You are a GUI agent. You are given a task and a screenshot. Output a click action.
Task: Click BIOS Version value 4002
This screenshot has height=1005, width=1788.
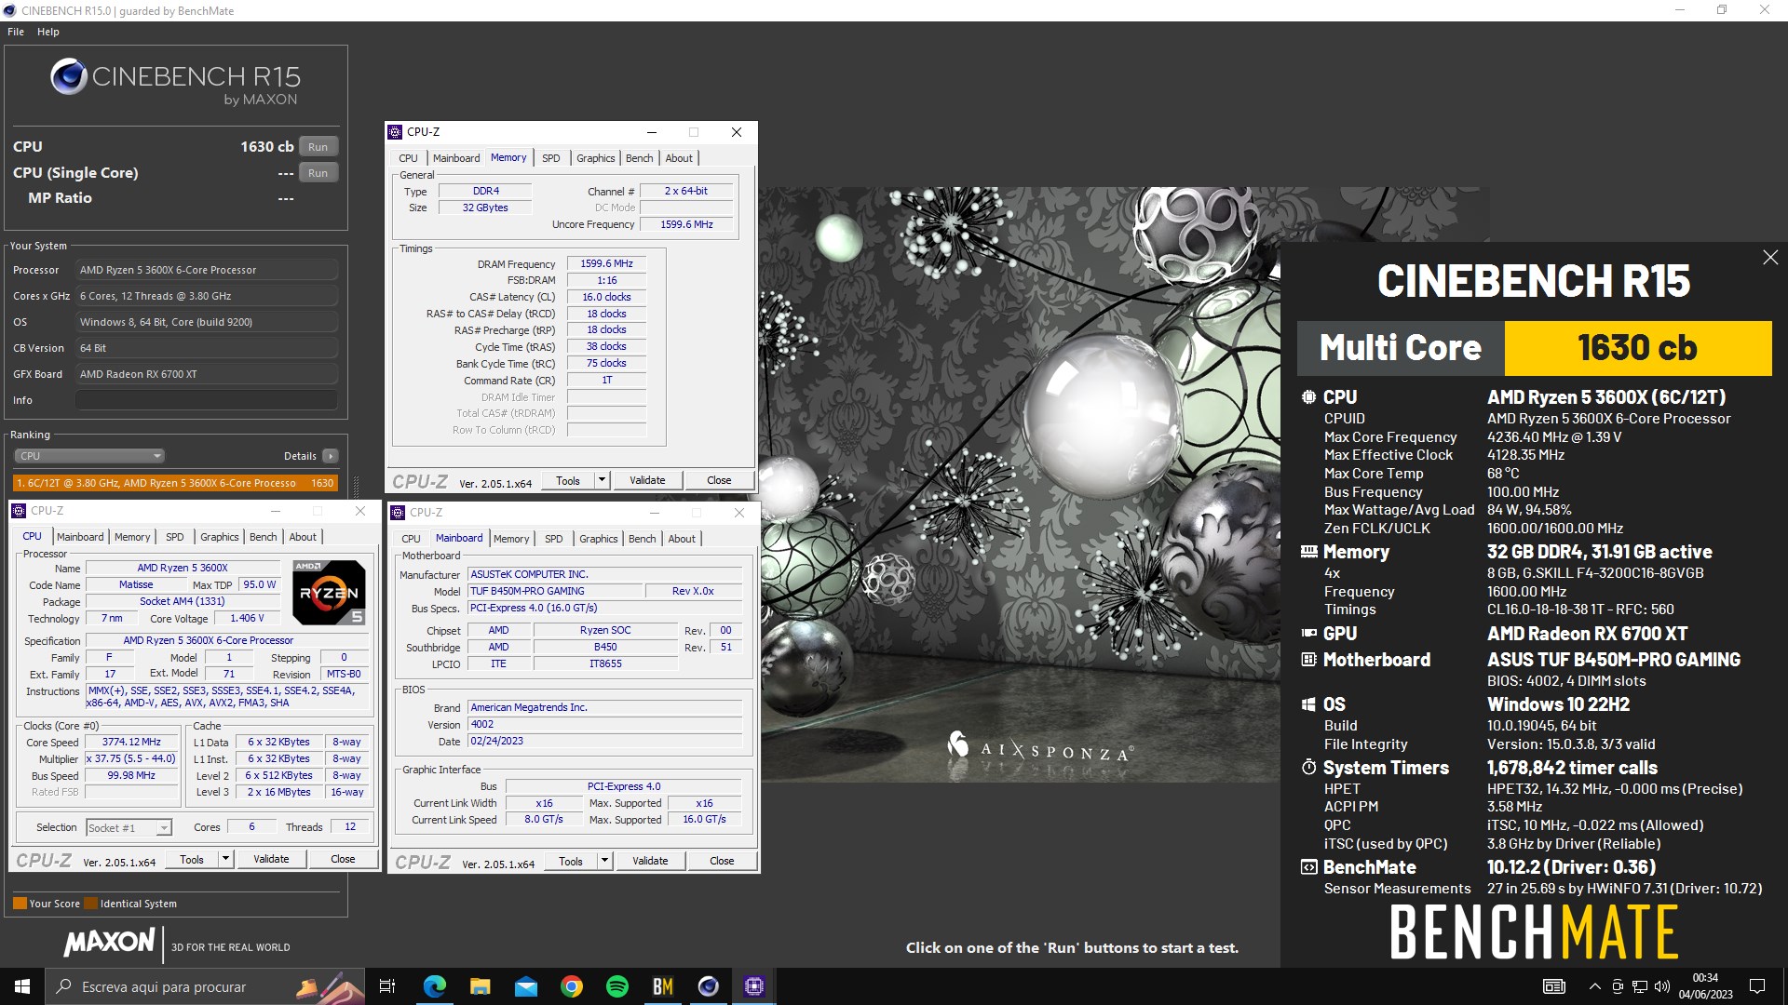click(604, 725)
